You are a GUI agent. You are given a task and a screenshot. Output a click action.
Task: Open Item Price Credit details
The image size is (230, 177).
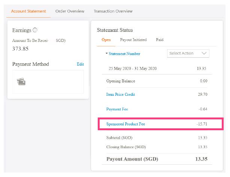[121, 95]
